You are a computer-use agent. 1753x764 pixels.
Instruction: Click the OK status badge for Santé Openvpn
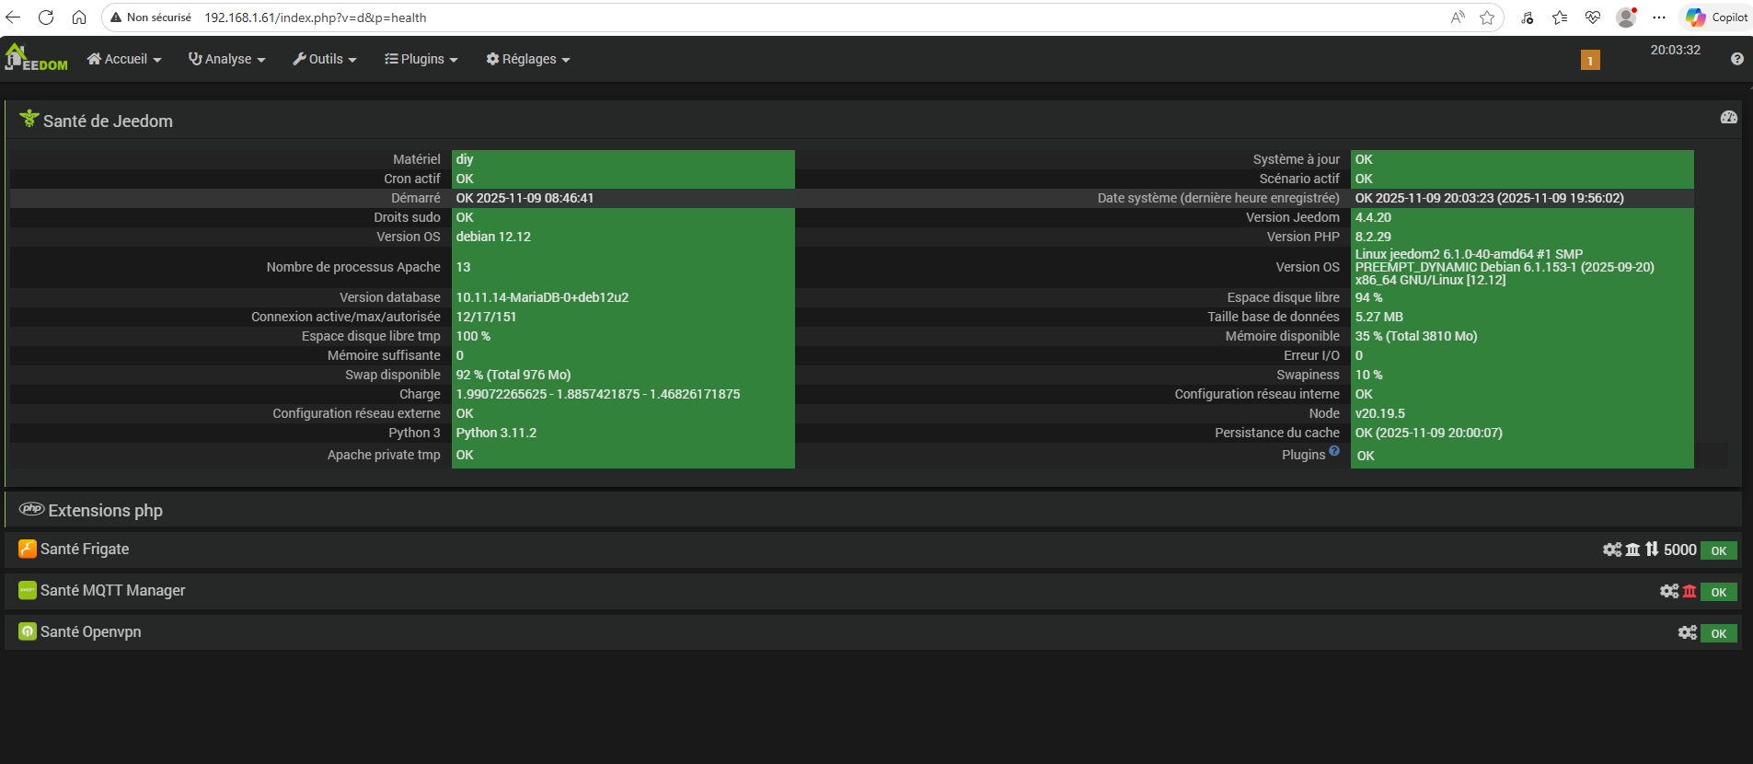pyautogui.click(x=1718, y=633)
